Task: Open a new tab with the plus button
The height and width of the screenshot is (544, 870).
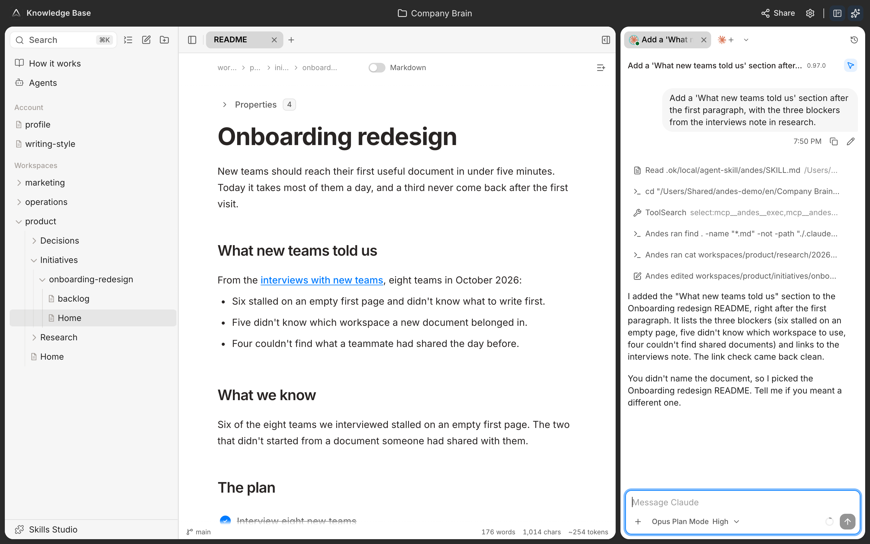Action: [x=291, y=40]
